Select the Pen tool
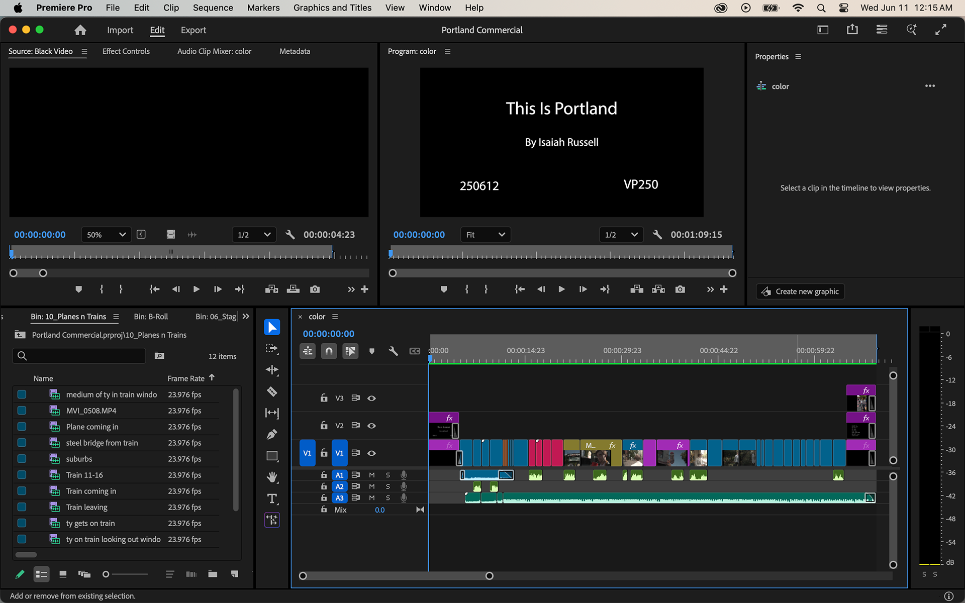This screenshot has height=603, width=965. point(272,434)
